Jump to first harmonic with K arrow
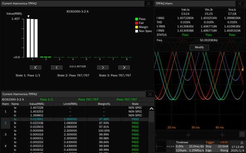Screen dimensions: 246x153 point(36,68)
